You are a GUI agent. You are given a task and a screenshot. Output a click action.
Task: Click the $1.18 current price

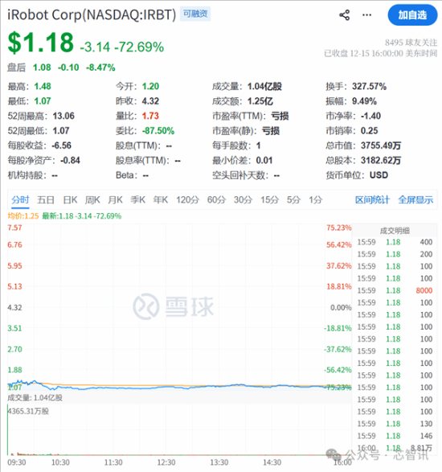click(40, 43)
